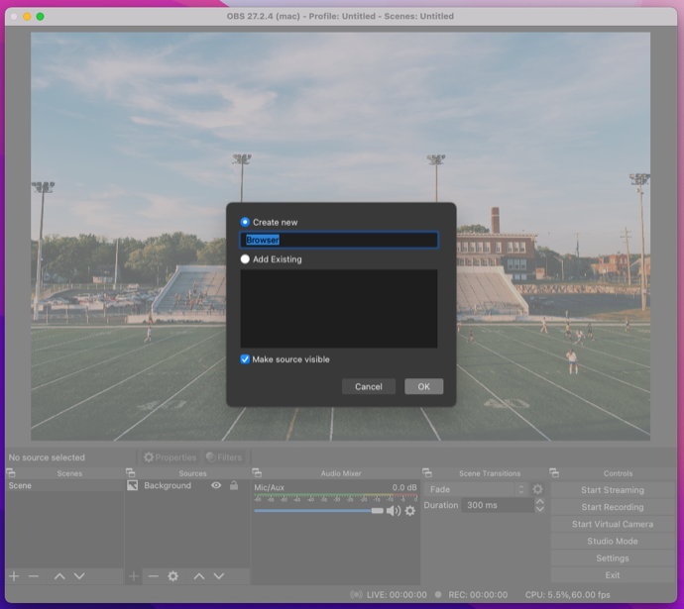Click the LIVE status indicator icon
The width and height of the screenshot is (684, 609).
pos(357,594)
